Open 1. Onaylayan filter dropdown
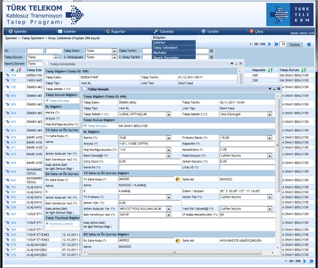The height and width of the screenshot is (268, 318). tap(114, 57)
